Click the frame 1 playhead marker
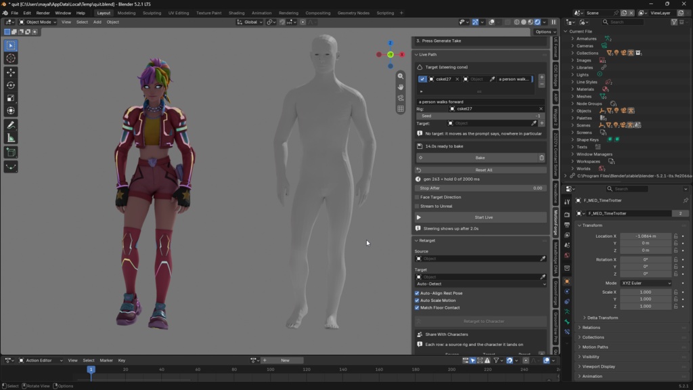The image size is (693, 390). (91, 369)
